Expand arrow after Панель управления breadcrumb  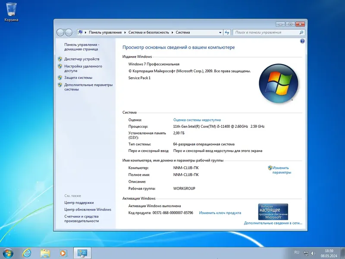pyautogui.click(x=125, y=32)
